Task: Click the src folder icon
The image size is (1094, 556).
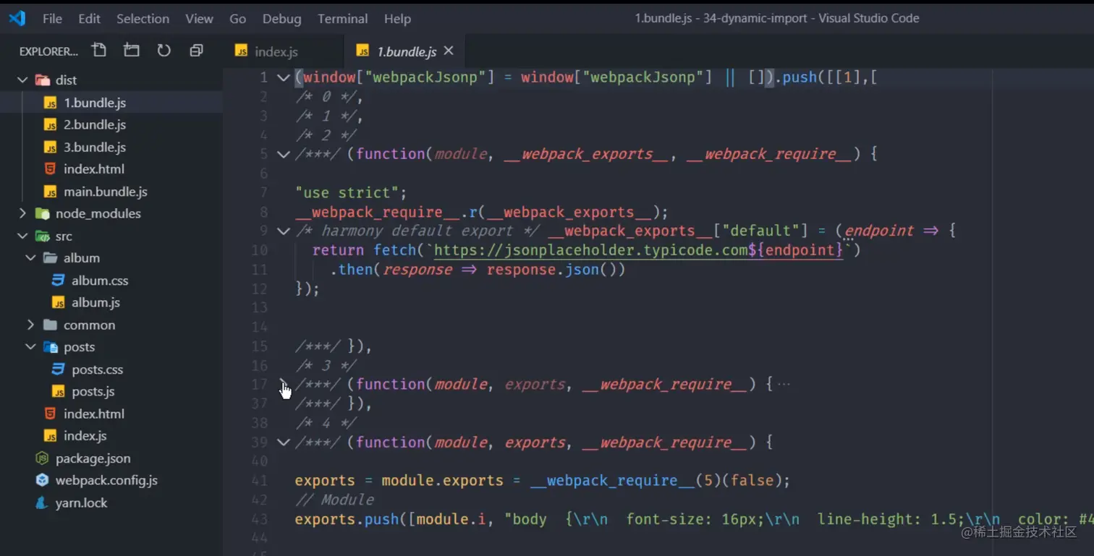Action: (x=43, y=236)
